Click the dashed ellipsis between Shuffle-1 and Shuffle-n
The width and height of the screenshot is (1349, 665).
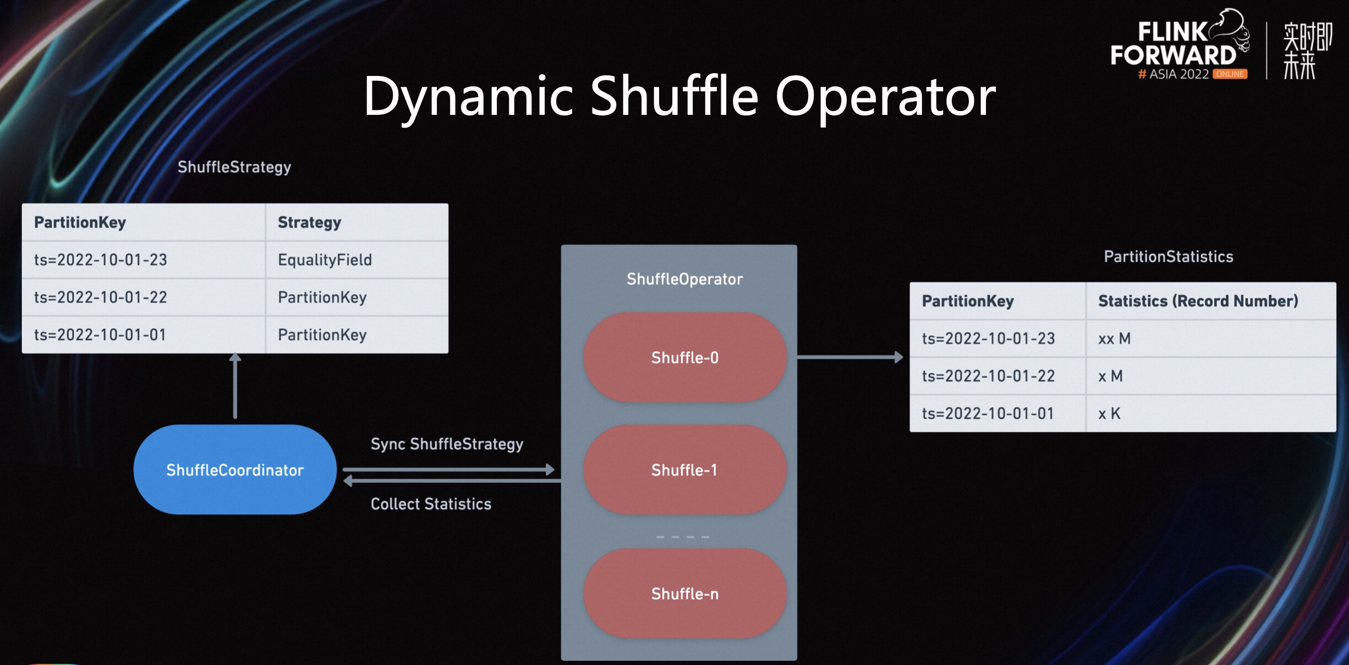[x=683, y=536]
